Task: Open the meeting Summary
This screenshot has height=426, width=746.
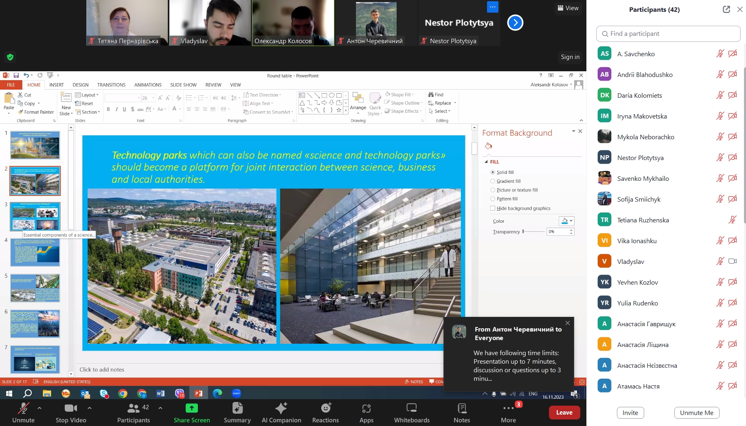Action: [x=237, y=413]
